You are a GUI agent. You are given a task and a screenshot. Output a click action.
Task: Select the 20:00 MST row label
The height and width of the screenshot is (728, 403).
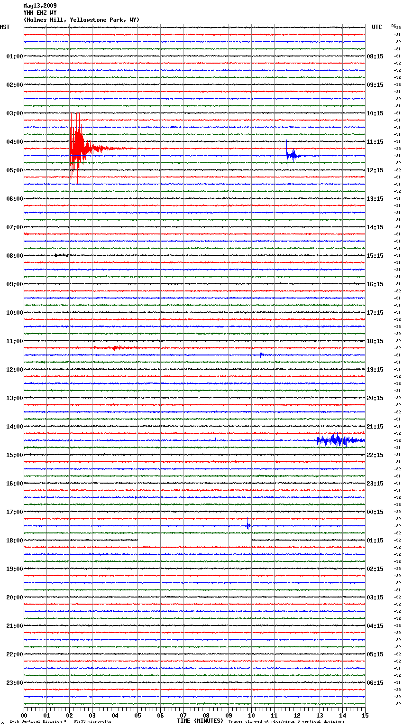15,597
